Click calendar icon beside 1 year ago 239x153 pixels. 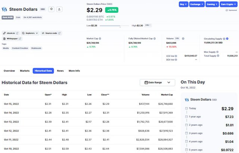(x=186, y=116)
